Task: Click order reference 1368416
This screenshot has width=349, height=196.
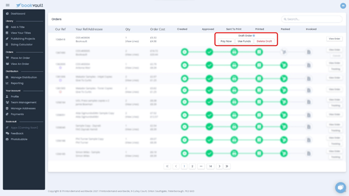Action: click(60, 40)
